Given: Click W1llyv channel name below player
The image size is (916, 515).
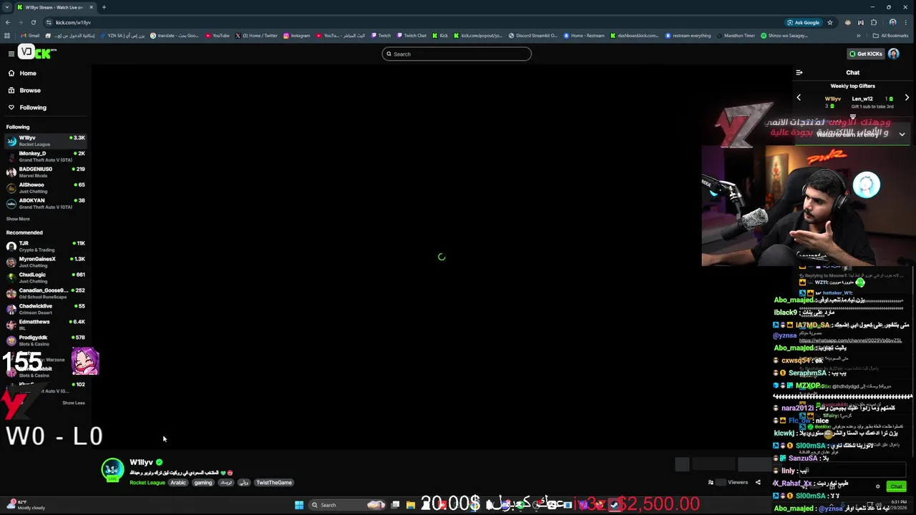Looking at the screenshot, I should pos(141,462).
